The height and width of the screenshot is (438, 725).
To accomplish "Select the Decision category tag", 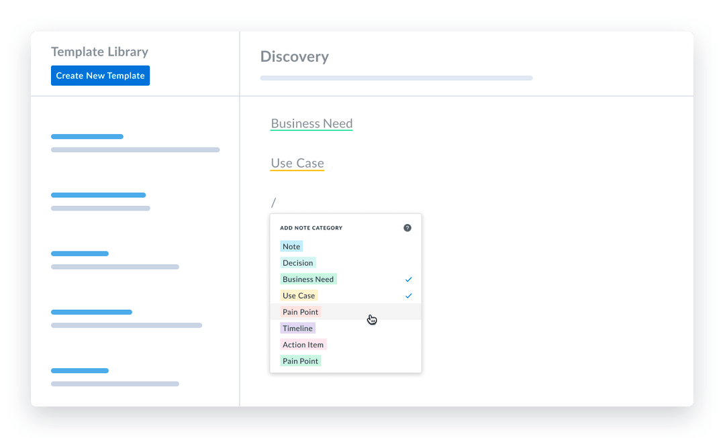I will (x=298, y=262).
